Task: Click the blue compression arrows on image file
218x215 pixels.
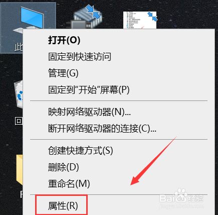Action: [x=152, y=16]
